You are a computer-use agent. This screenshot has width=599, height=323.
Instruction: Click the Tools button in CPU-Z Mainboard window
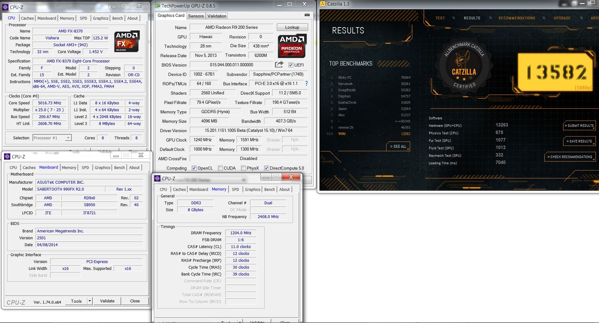pyautogui.click(x=76, y=301)
